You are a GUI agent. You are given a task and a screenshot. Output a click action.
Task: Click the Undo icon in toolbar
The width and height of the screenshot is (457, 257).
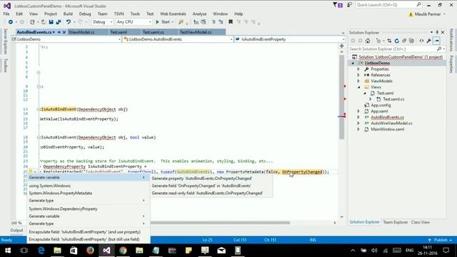[69, 22]
